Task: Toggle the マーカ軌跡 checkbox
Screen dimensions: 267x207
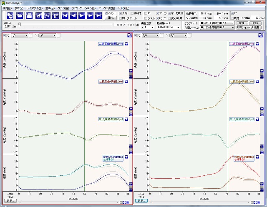Action: (x=169, y=13)
